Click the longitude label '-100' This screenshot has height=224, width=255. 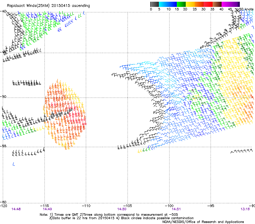(169, 206)
